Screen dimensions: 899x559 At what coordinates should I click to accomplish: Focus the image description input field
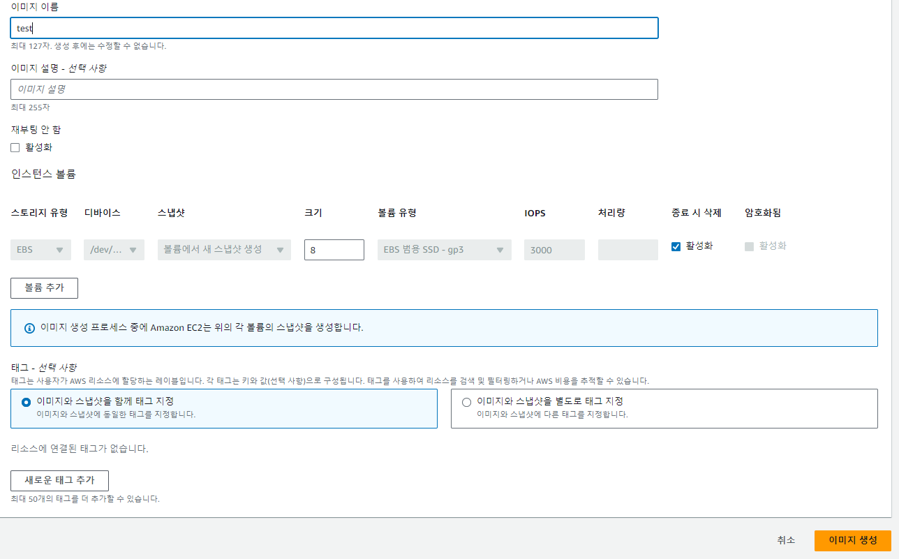(x=334, y=89)
